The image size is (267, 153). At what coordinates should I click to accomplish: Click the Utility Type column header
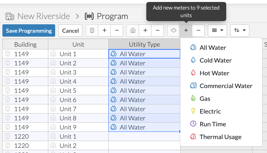point(144,44)
